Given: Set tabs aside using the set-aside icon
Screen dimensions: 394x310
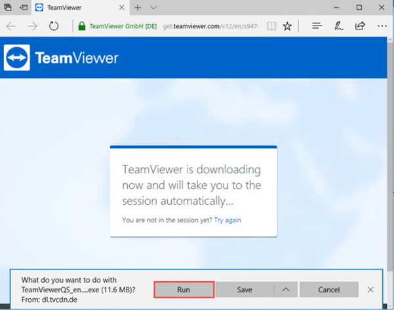Looking at the screenshot, I should click(x=24, y=7).
